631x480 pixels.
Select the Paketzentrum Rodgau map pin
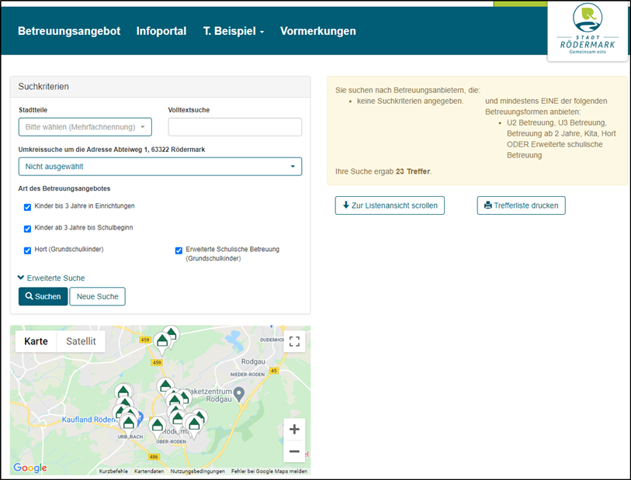[x=239, y=394]
